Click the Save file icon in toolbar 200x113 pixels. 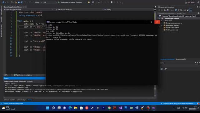pyautogui.click(x=19, y=2)
